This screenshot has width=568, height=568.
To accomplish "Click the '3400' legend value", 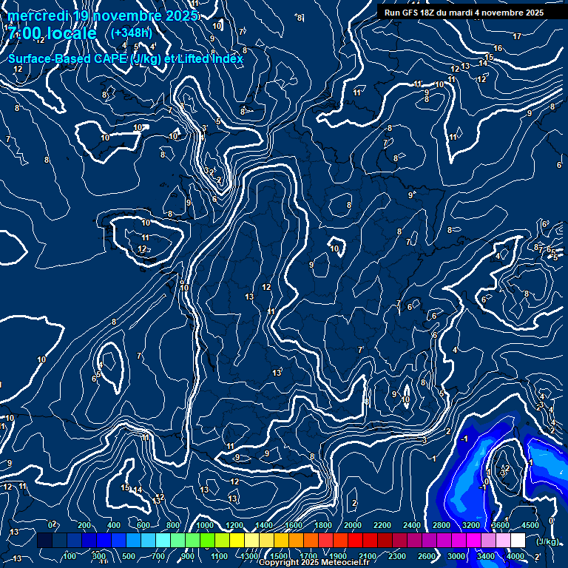I will [486, 556].
